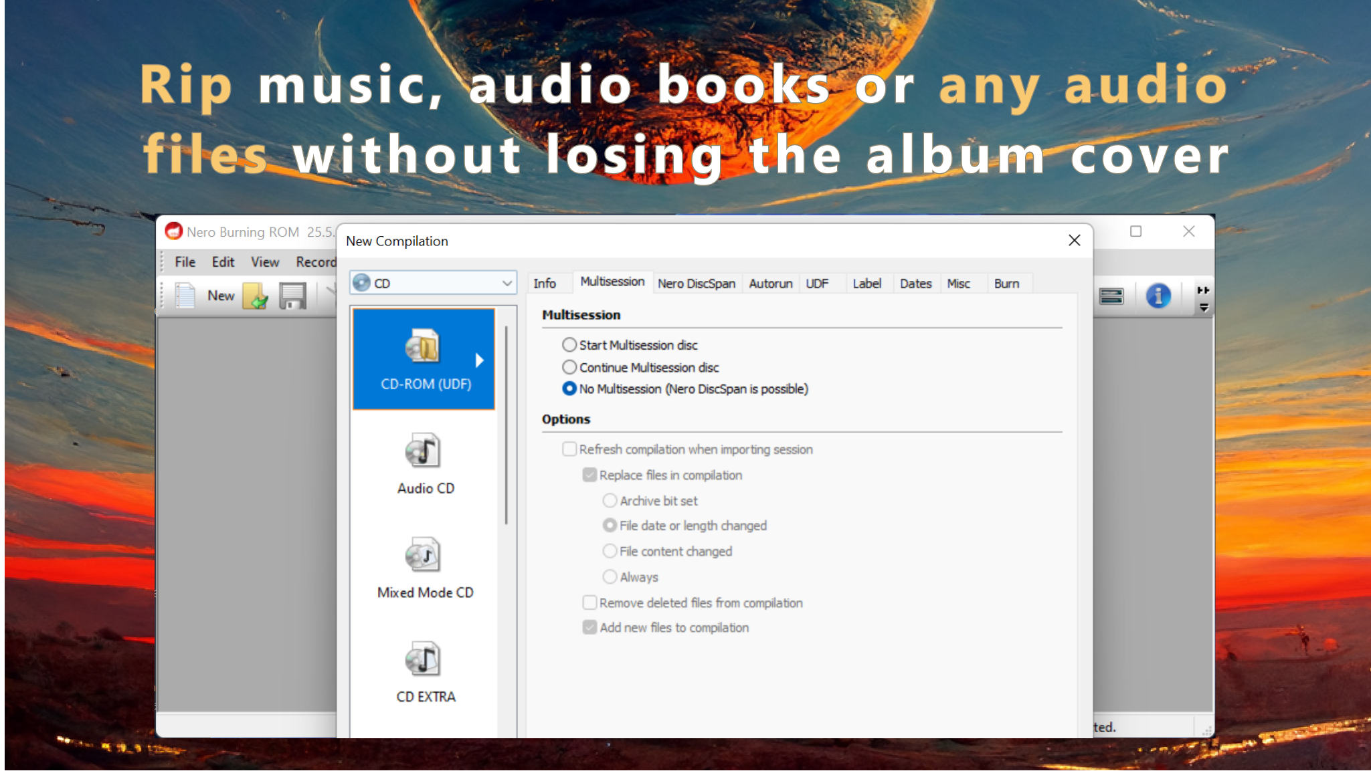This screenshot has width=1371, height=771.
Task: Open the Dates tab
Action: [915, 284]
